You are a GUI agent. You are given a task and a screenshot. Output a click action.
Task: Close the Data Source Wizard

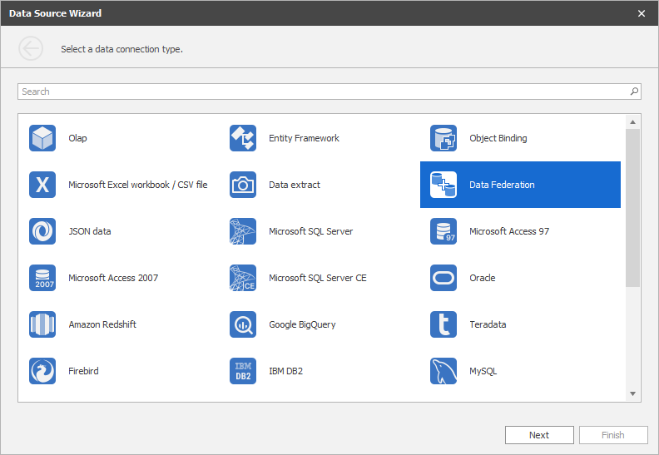[642, 13]
